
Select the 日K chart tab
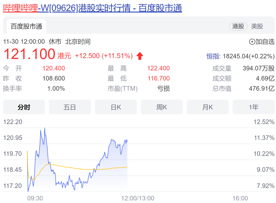point(116,107)
